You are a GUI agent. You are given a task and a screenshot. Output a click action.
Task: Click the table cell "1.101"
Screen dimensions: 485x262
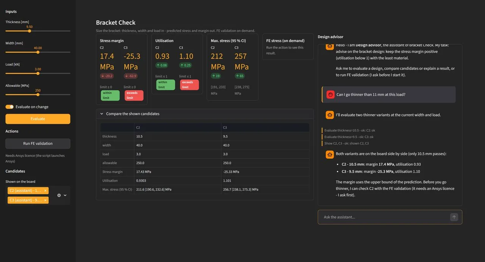pos(265,181)
